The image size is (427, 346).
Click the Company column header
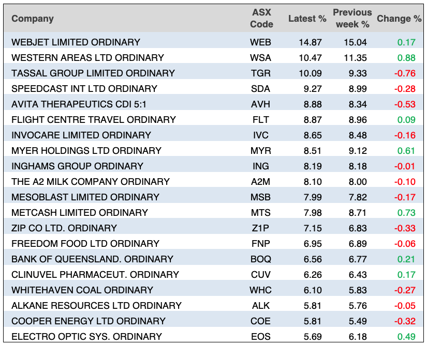(x=33, y=19)
